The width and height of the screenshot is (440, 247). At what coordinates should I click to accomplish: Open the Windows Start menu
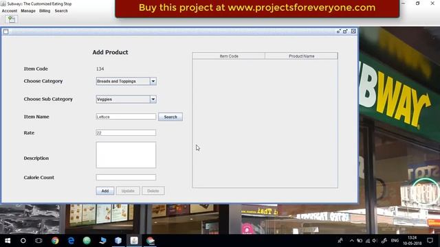[8, 241]
